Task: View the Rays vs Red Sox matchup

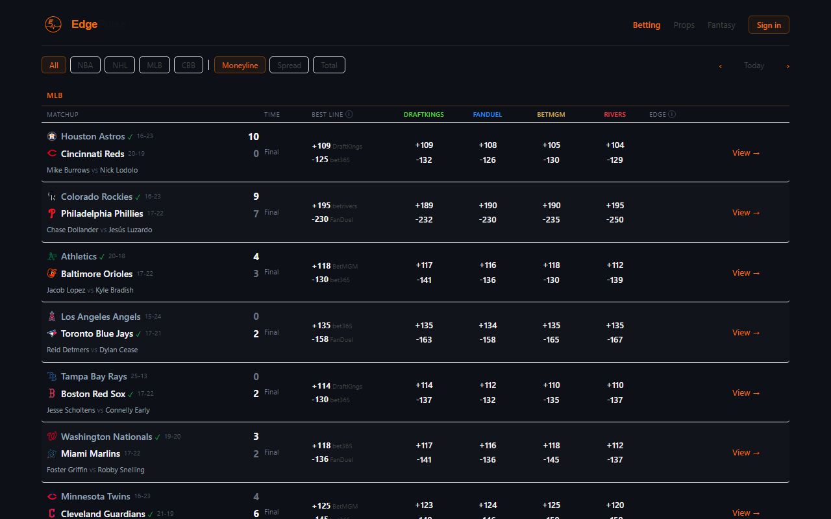Action: [x=746, y=392]
